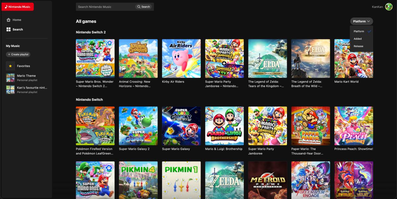Click the Super Mario Galaxy 2 title text
397x199 pixels.
pyautogui.click(x=134, y=149)
